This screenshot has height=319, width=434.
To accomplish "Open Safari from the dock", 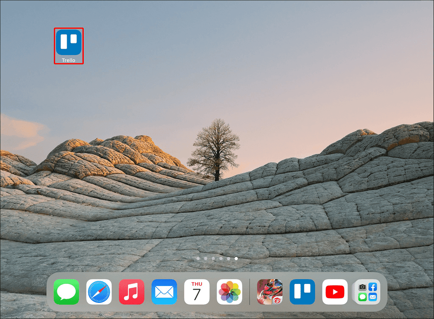I will pyautogui.click(x=99, y=291).
